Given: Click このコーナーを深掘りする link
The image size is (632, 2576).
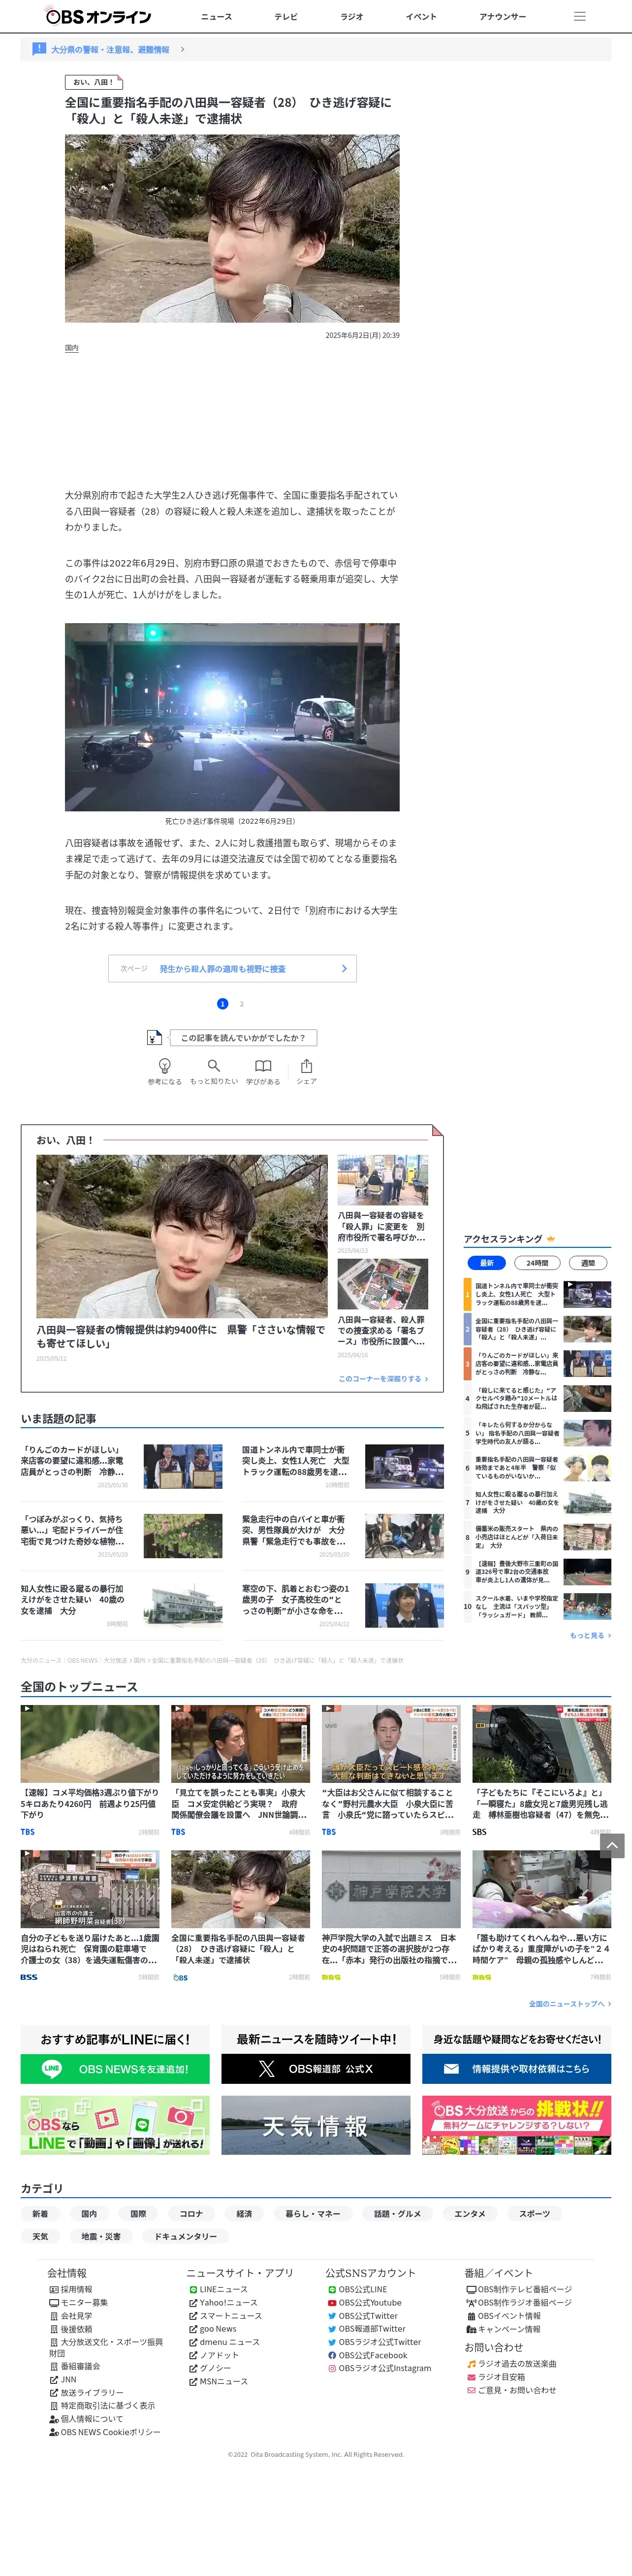Looking at the screenshot, I should (383, 1378).
